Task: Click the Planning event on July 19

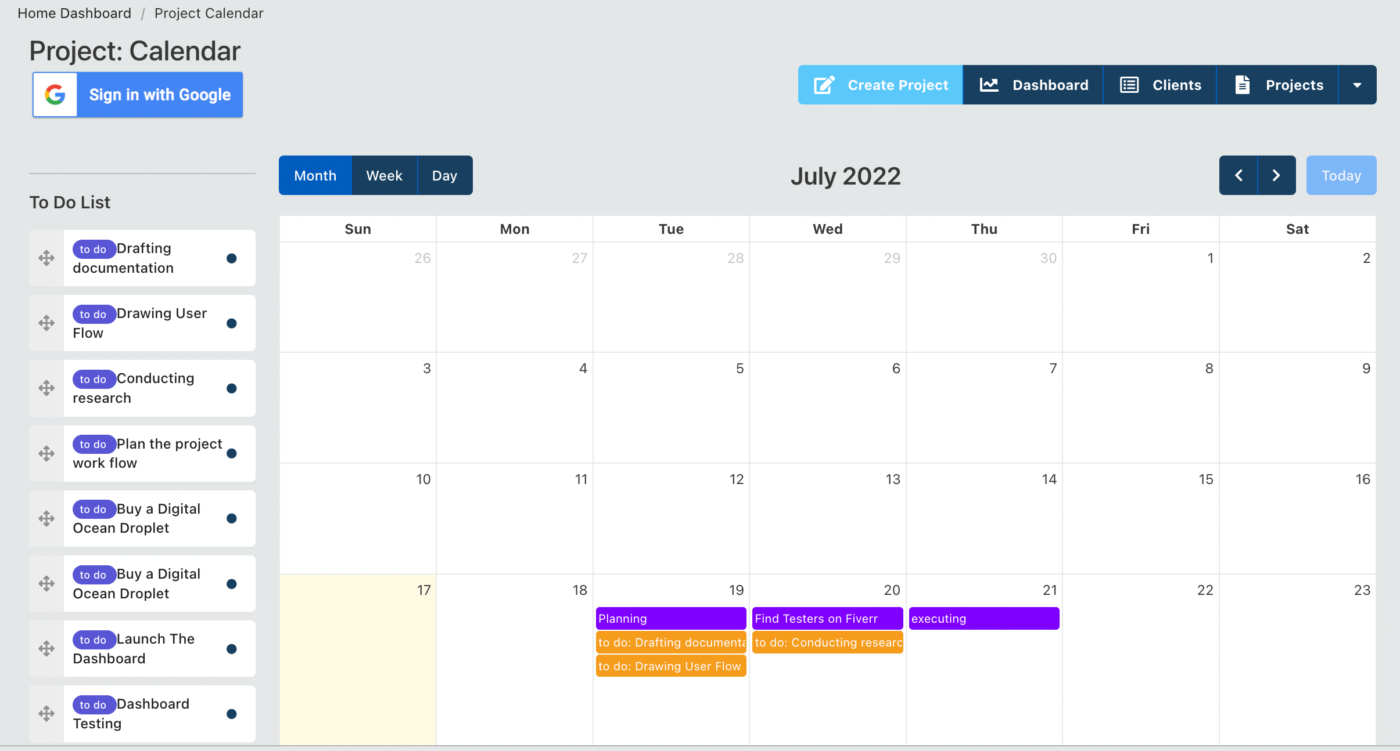Action: click(670, 619)
